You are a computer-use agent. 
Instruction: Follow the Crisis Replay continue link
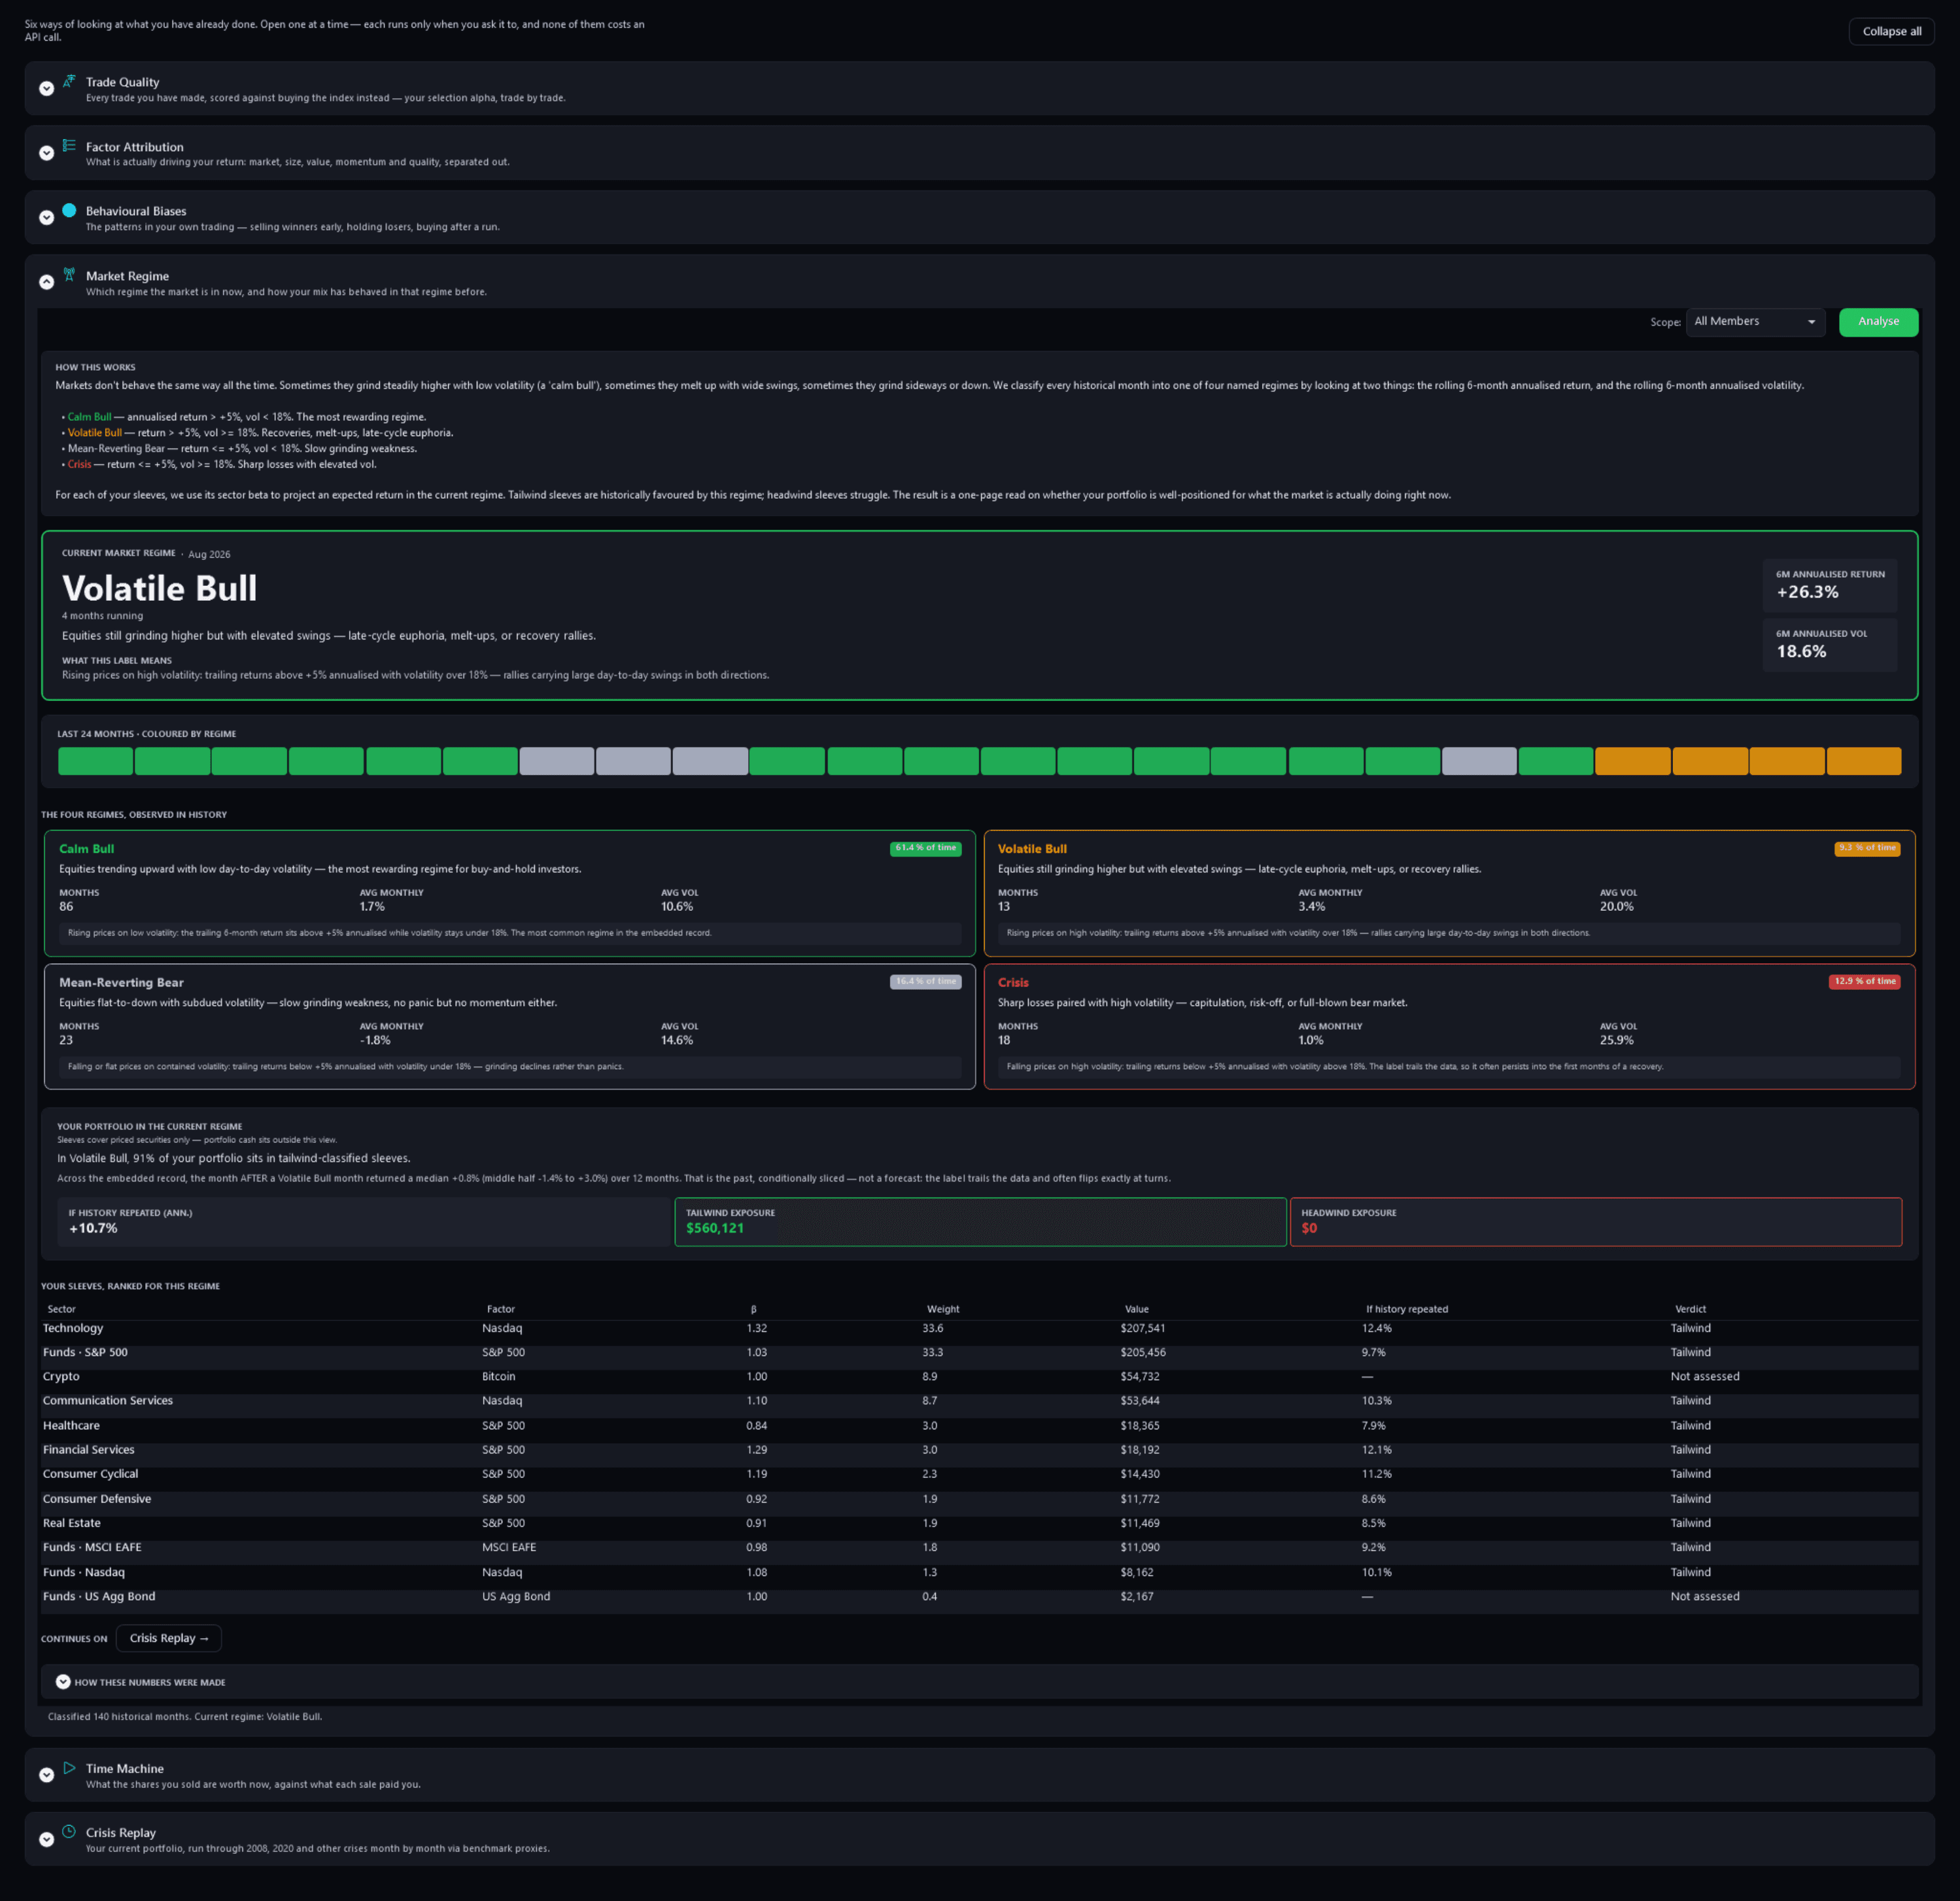(169, 1638)
